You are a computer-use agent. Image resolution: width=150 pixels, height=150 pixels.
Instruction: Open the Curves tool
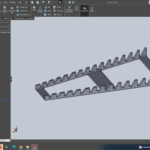point(76,8)
